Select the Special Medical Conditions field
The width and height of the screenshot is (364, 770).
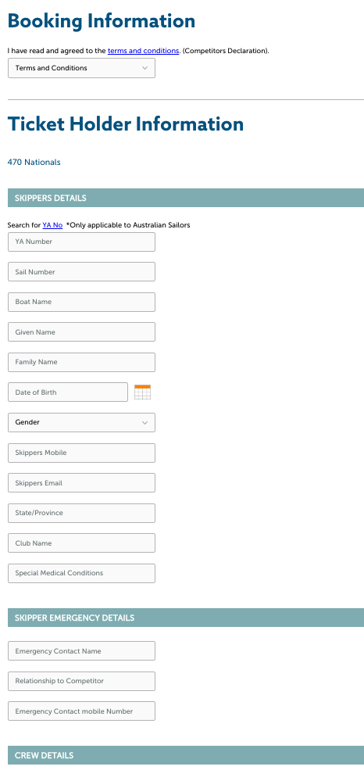[x=81, y=573]
